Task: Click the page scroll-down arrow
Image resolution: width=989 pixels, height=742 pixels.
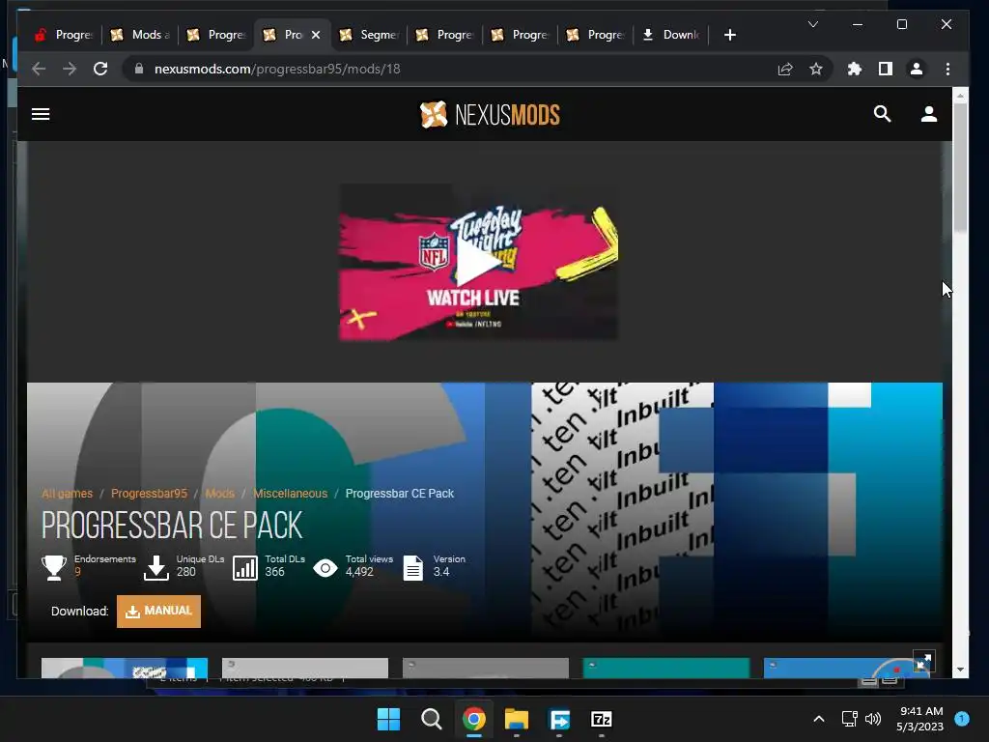Action: tap(960, 670)
